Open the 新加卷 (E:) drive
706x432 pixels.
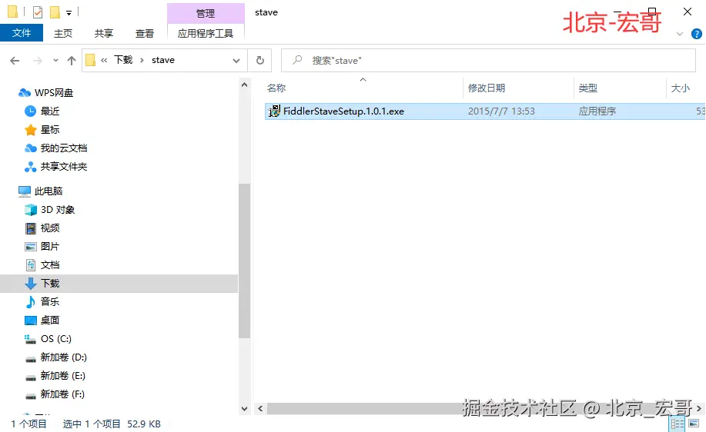[62, 375]
